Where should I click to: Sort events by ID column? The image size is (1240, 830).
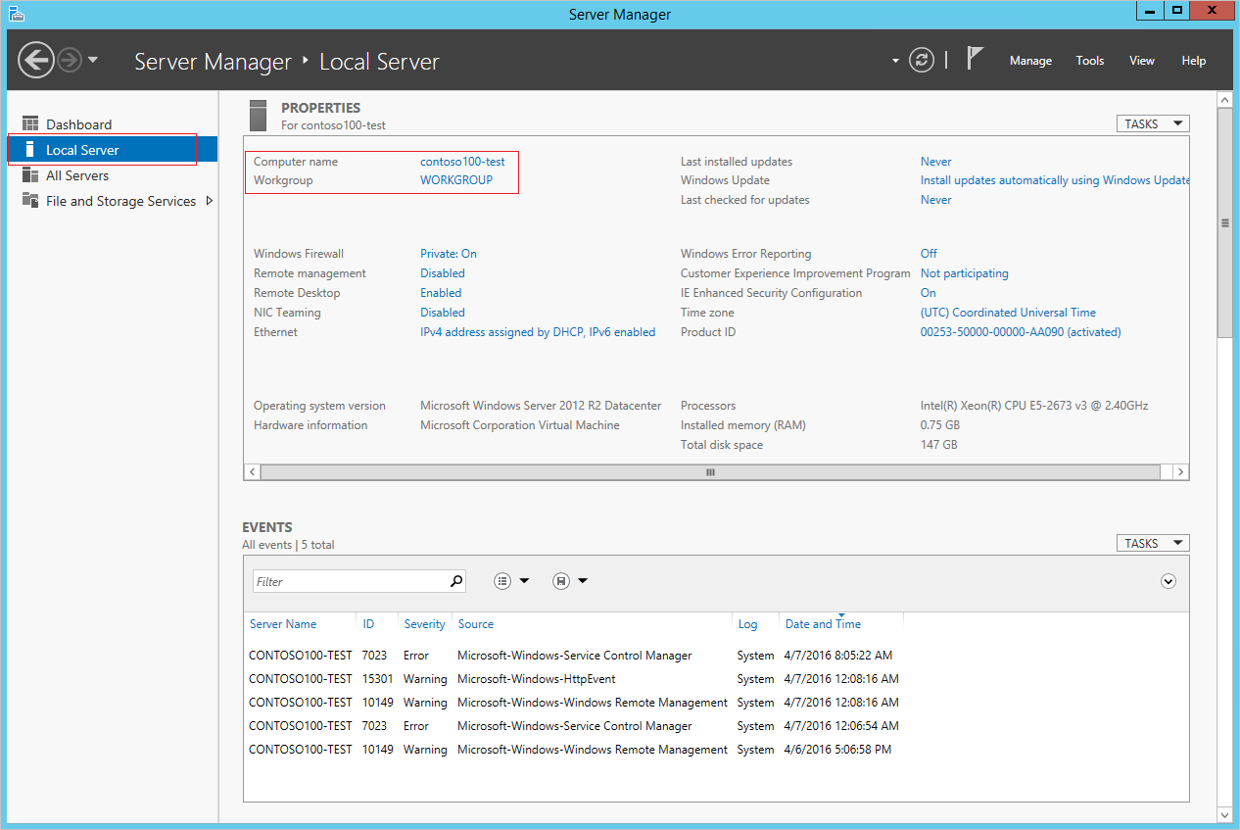point(368,624)
